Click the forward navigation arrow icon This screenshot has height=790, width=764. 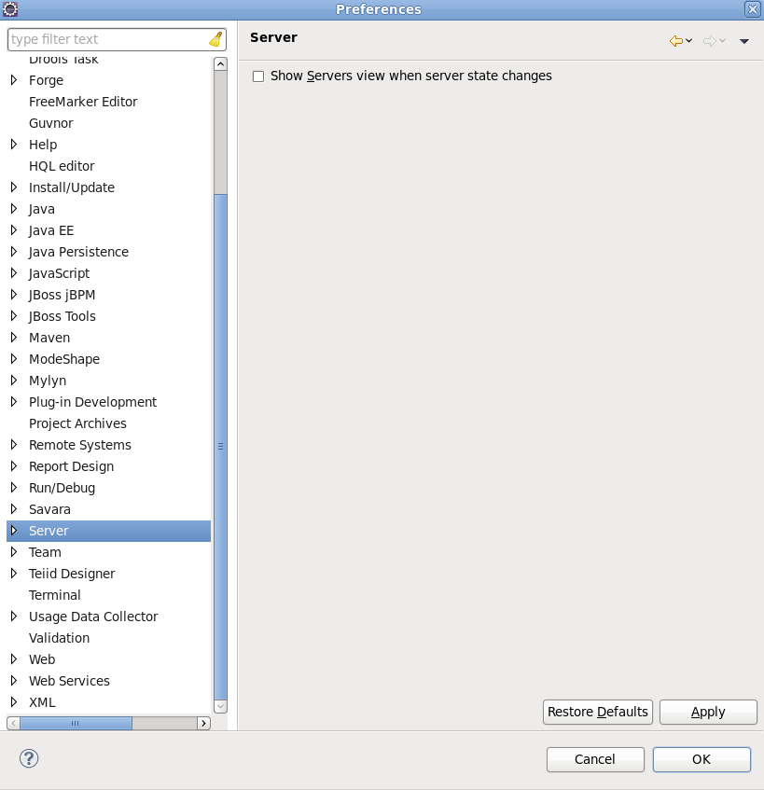710,41
